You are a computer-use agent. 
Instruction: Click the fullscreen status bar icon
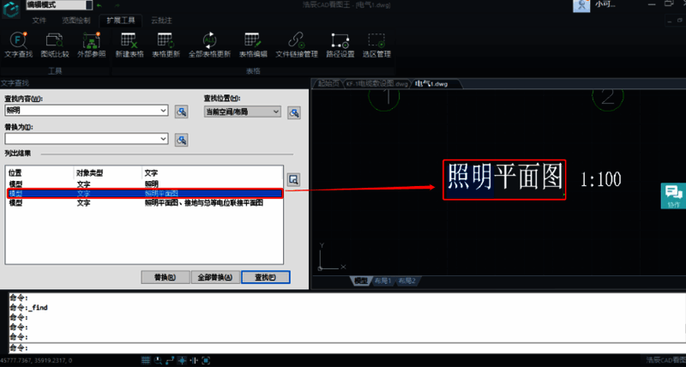[x=206, y=360]
